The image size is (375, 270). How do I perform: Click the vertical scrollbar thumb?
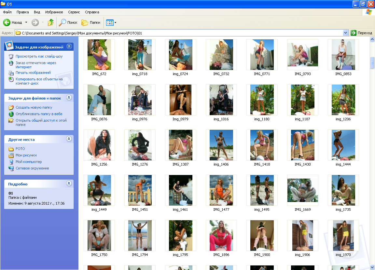pos(372,63)
